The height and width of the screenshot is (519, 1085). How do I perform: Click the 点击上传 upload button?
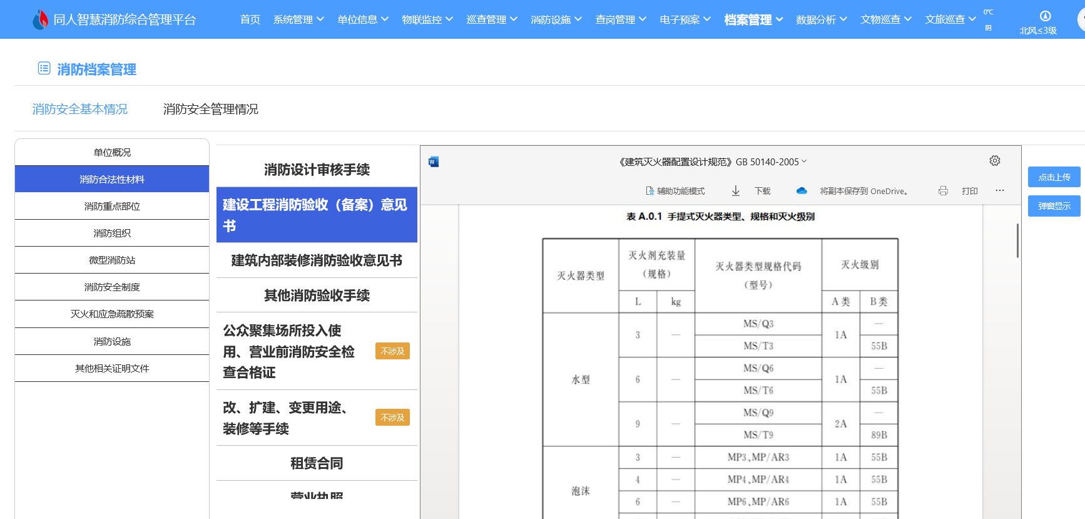click(x=1054, y=177)
